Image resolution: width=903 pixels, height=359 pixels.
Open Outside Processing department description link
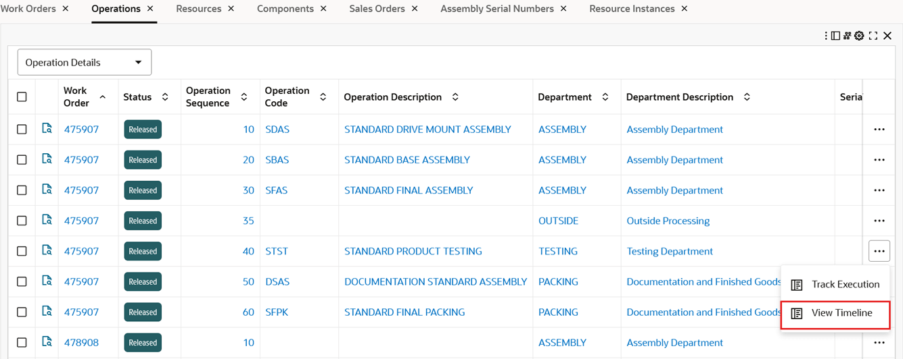pyautogui.click(x=668, y=221)
